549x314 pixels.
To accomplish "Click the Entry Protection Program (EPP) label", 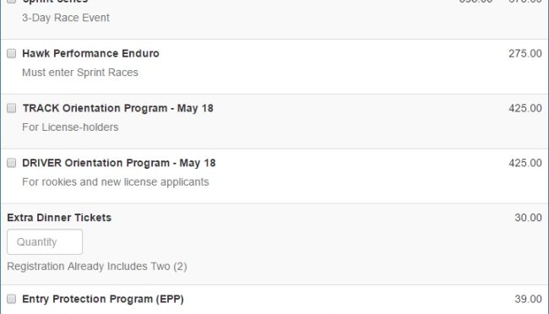I will tap(103, 299).
